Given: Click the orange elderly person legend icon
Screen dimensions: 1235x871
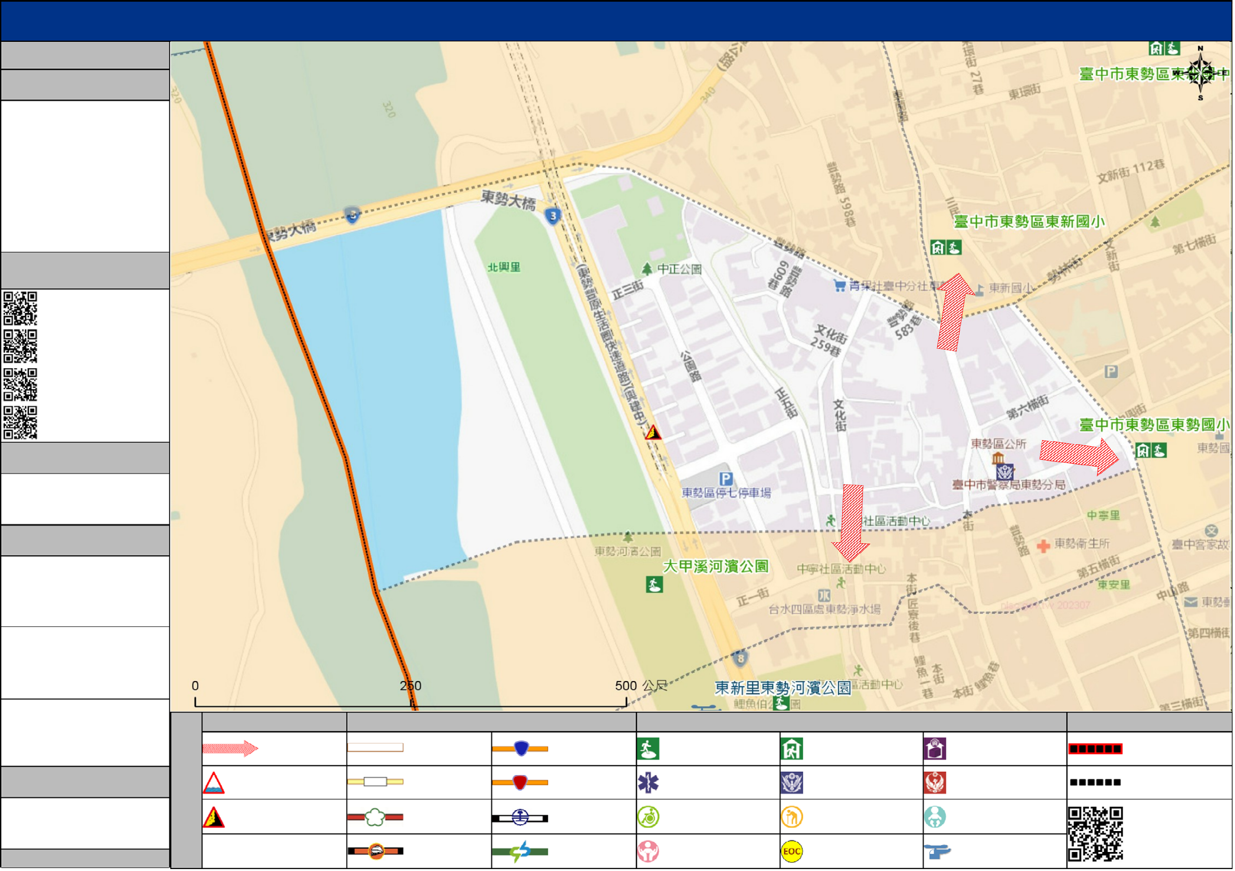Looking at the screenshot, I should (792, 817).
